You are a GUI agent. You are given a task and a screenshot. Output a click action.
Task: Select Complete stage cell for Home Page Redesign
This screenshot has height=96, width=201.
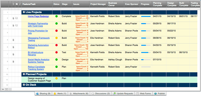[x=66, y=18]
